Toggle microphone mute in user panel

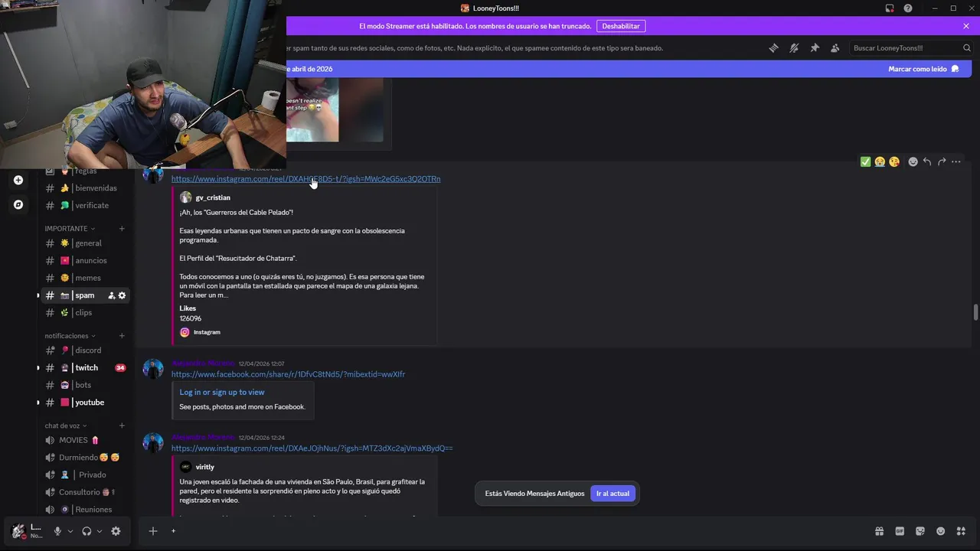(x=57, y=531)
